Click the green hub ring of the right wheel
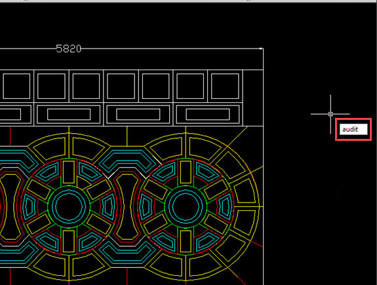This screenshot has width=377, height=285. point(186,187)
